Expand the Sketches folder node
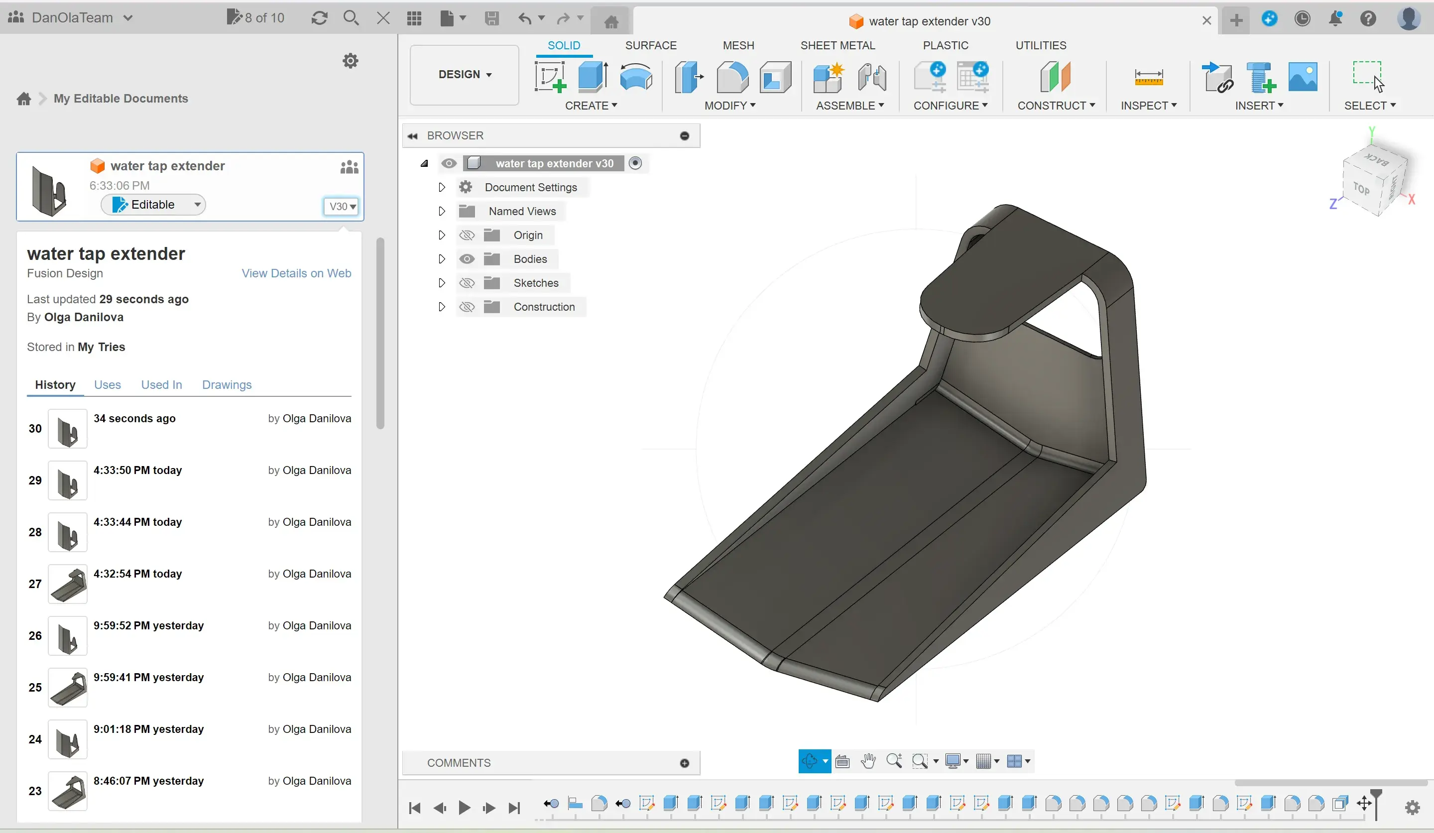Image resolution: width=1434 pixels, height=833 pixels. click(x=442, y=283)
